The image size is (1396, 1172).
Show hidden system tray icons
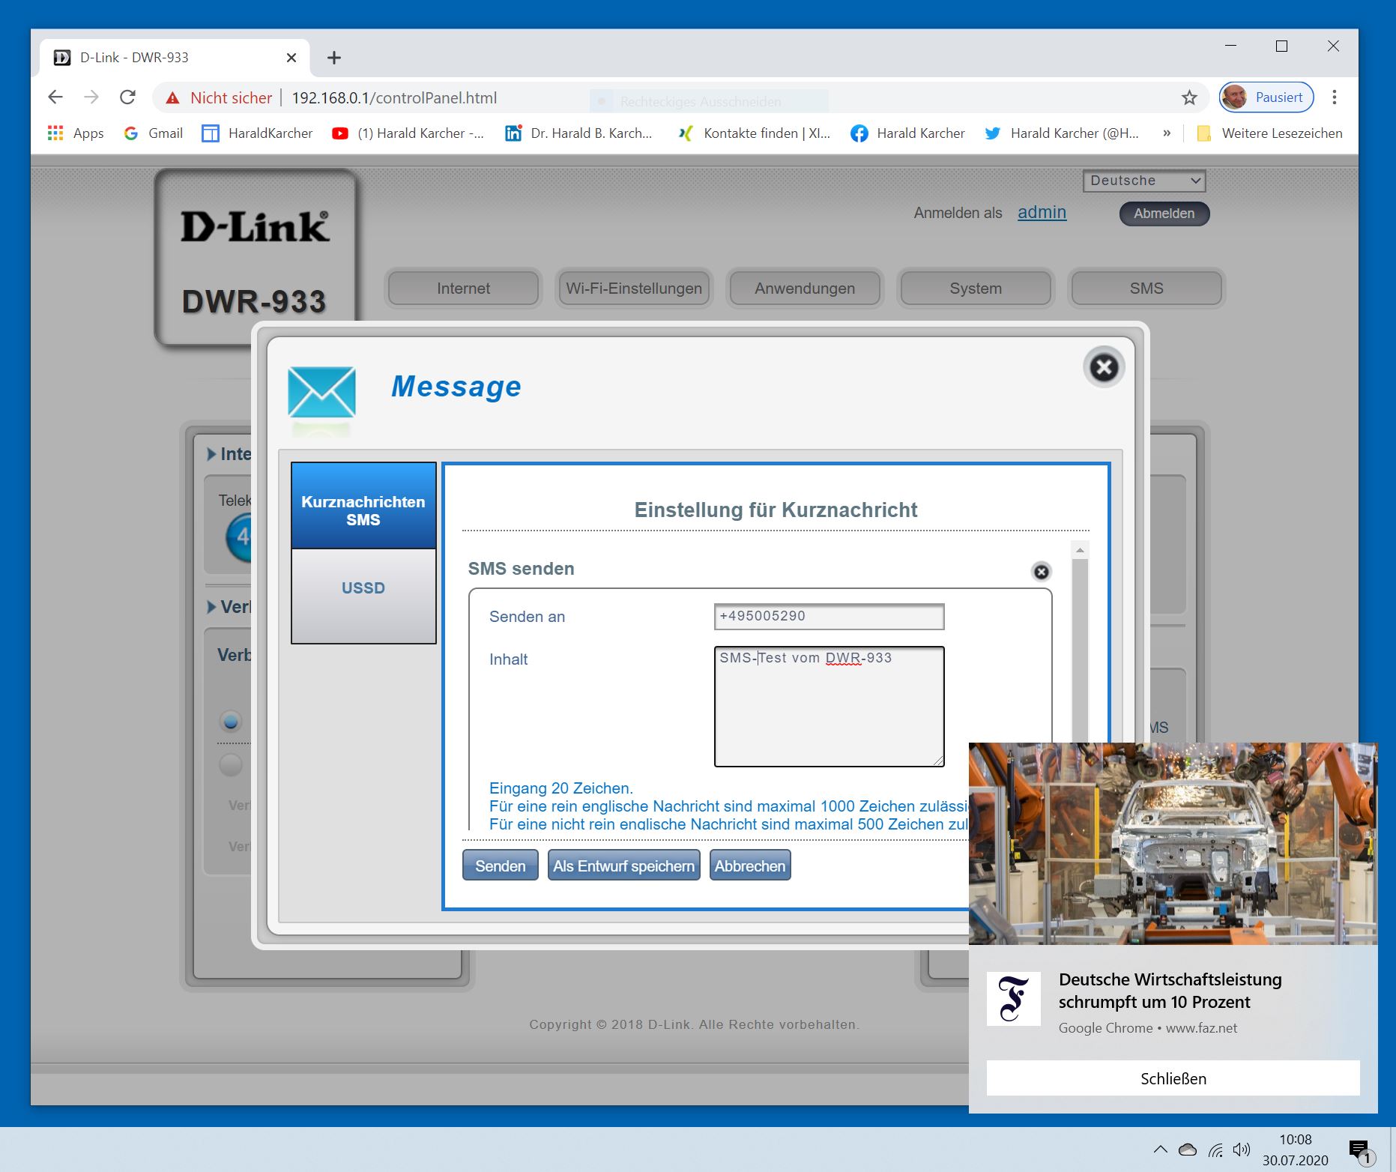[x=1160, y=1150]
